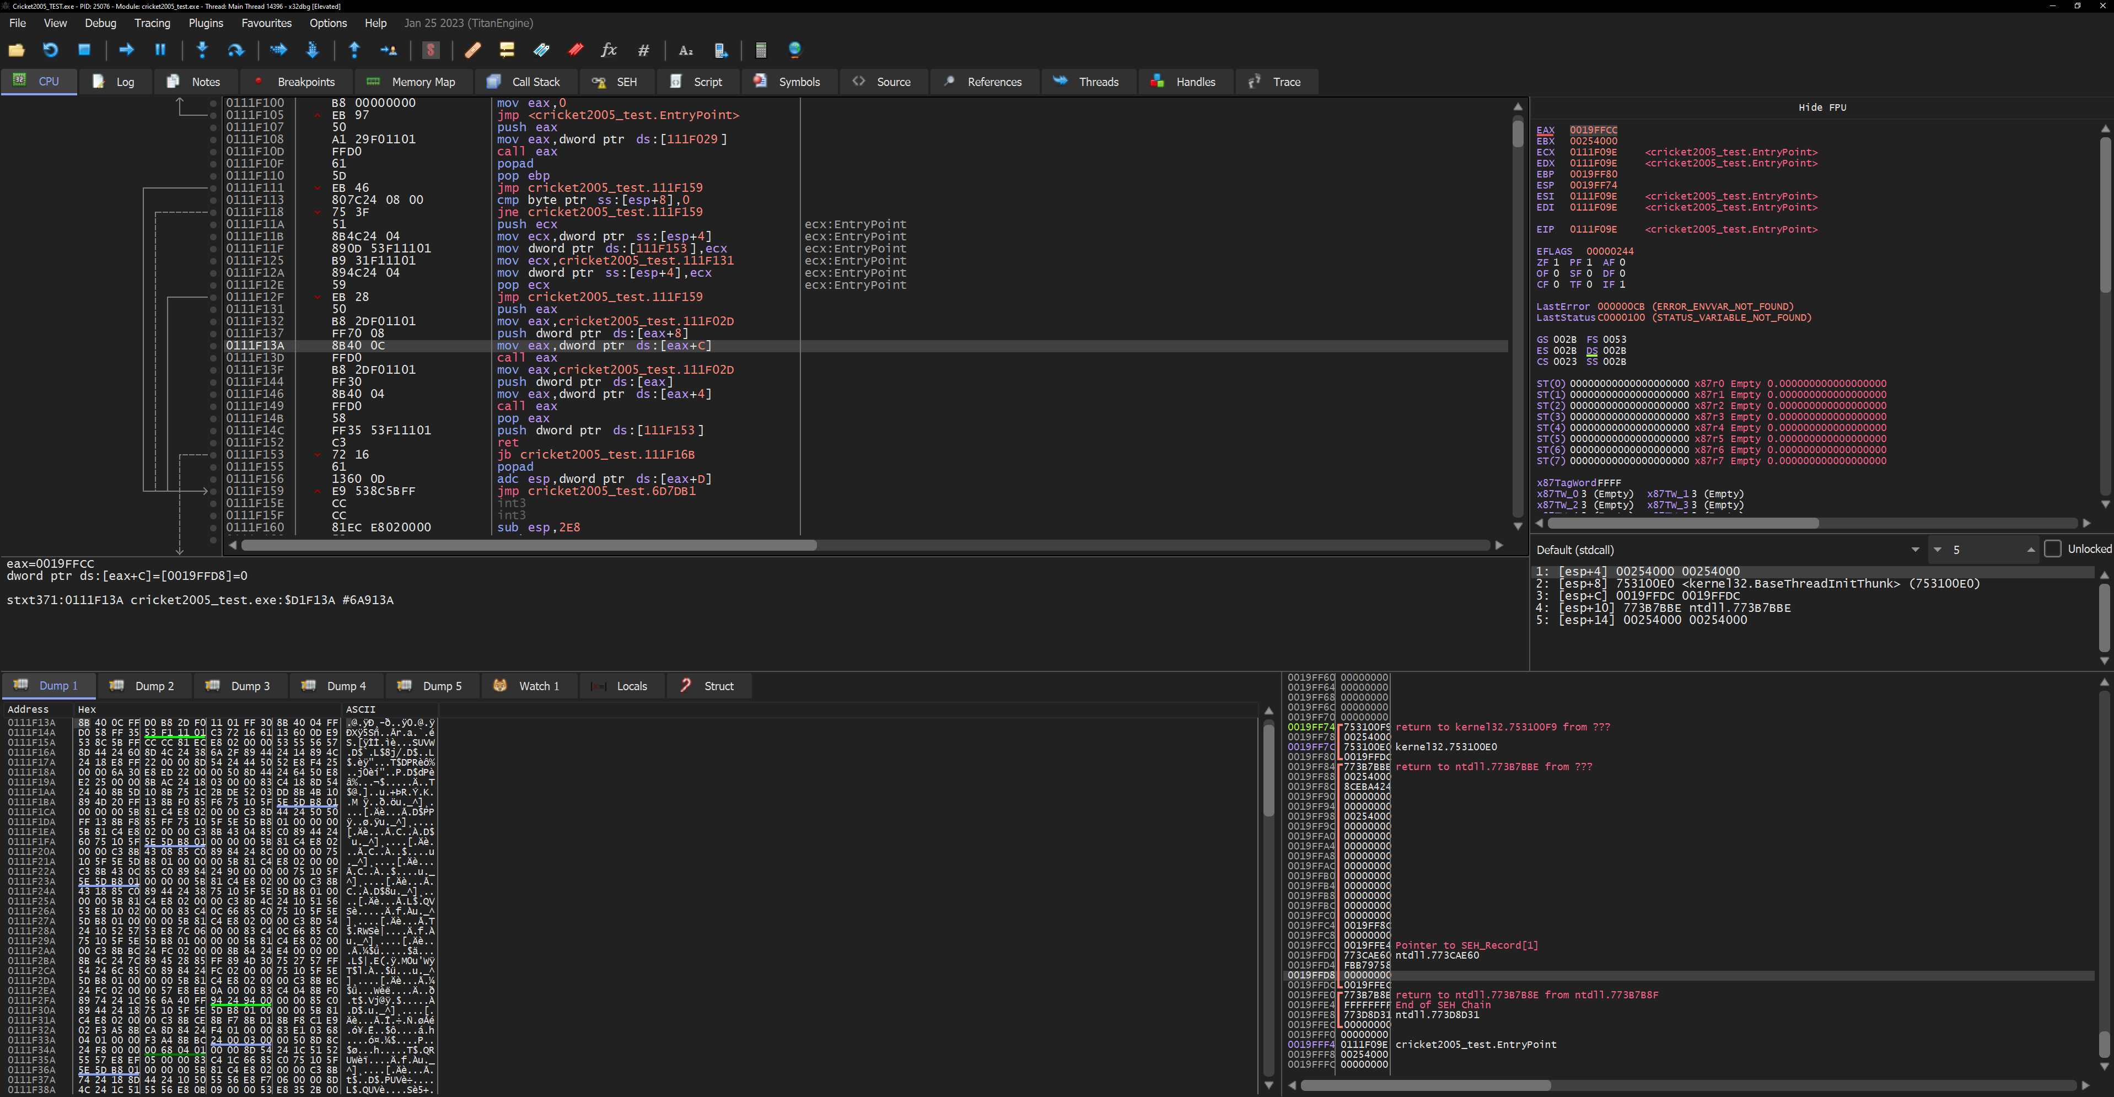Image resolution: width=2114 pixels, height=1097 pixels.
Task: Select the EAX register value 0019FFCC
Action: point(1593,130)
